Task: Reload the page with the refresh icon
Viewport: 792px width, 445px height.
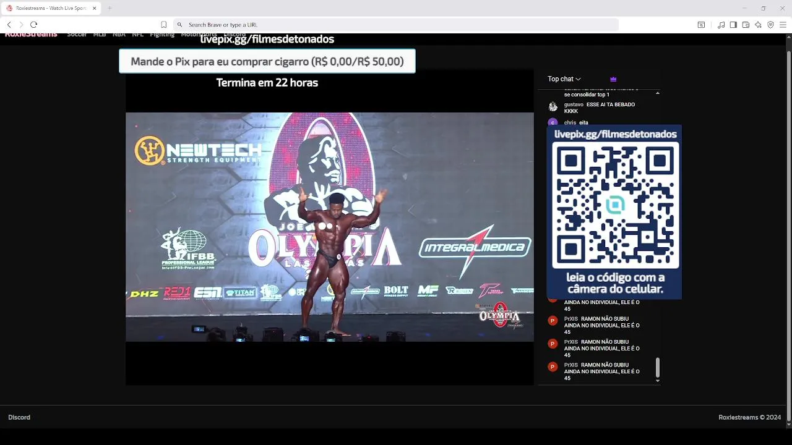Action: 34,25
